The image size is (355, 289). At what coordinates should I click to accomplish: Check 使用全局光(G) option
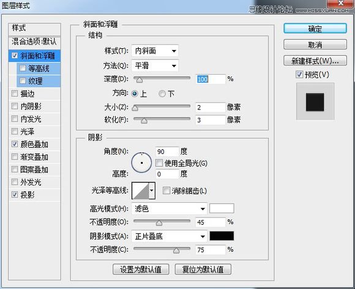[159, 163]
